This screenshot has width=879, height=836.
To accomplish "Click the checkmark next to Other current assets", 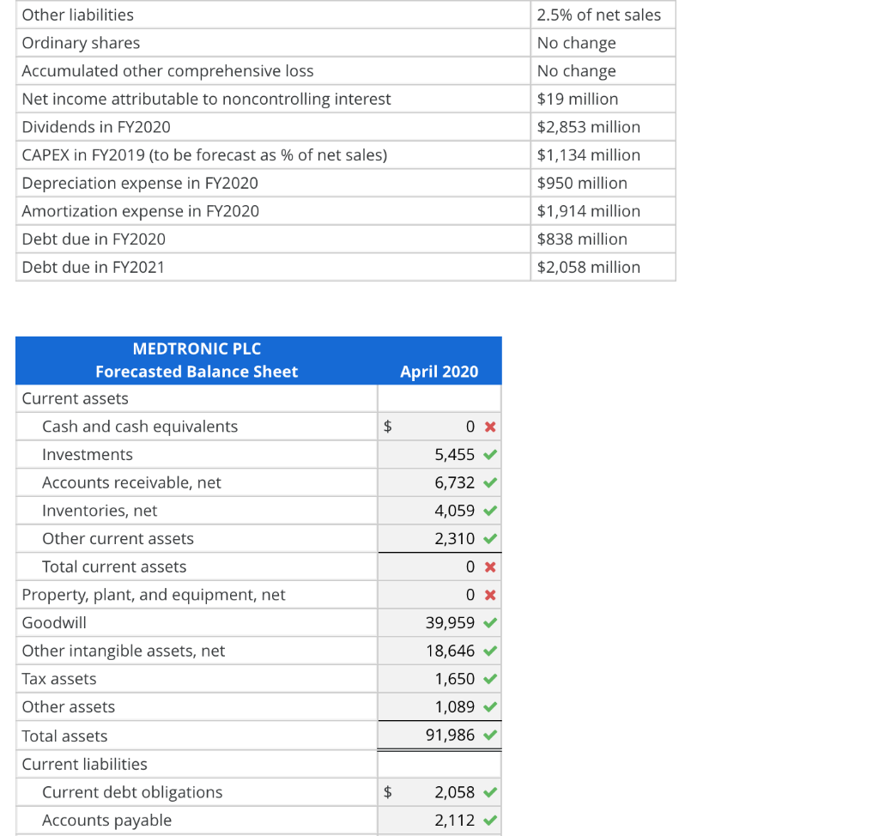I will (490, 538).
